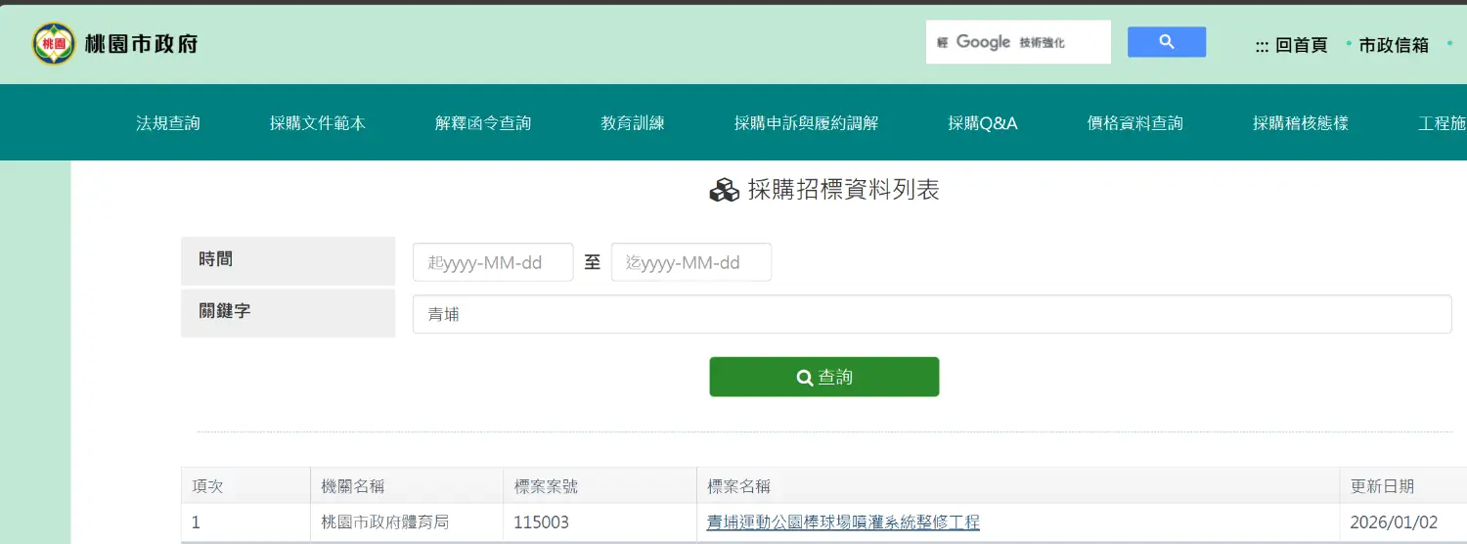Select the 採購Q&A navigation item
Image resolution: width=1467 pixels, height=544 pixels.
[x=983, y=123]
